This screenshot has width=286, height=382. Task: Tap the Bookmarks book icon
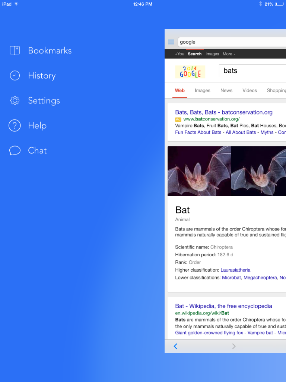15,50
